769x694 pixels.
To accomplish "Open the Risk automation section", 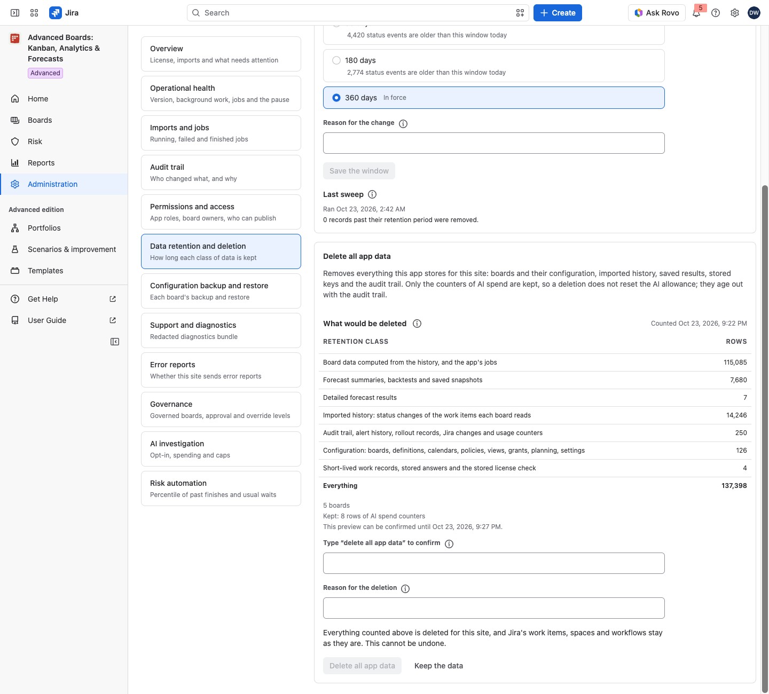I will pyautogui.click(x=221, y=488).
